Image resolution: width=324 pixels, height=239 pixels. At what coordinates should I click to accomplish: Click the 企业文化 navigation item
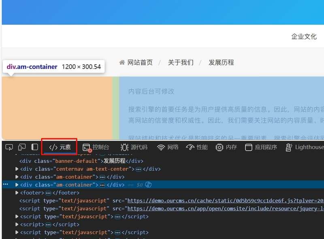pyautogui.click(x=304, y=37)
